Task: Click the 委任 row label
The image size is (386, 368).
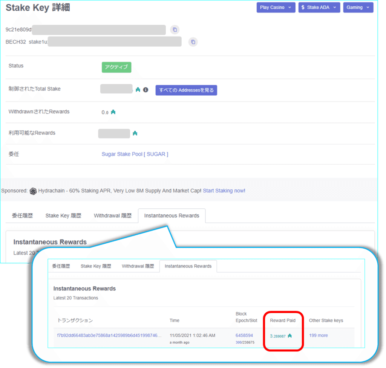Action: tap(14, 154)
